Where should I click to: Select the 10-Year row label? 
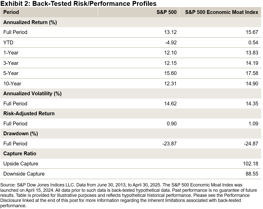(x=12, y=84)
